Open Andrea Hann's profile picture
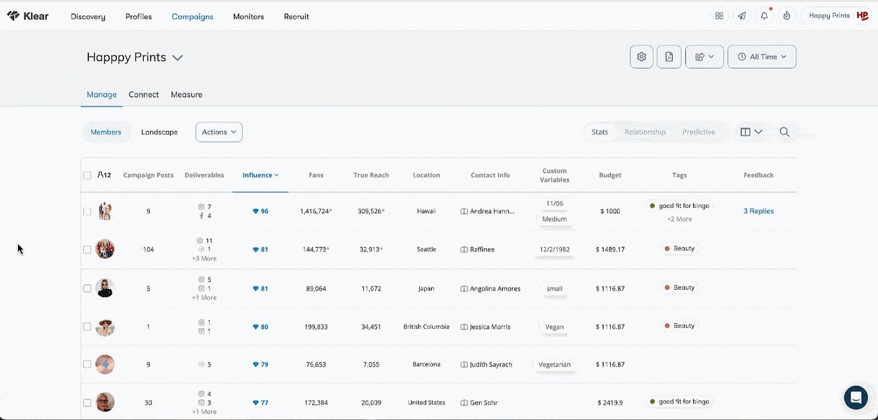Screen dimensions: 878x420 point(105,211)
